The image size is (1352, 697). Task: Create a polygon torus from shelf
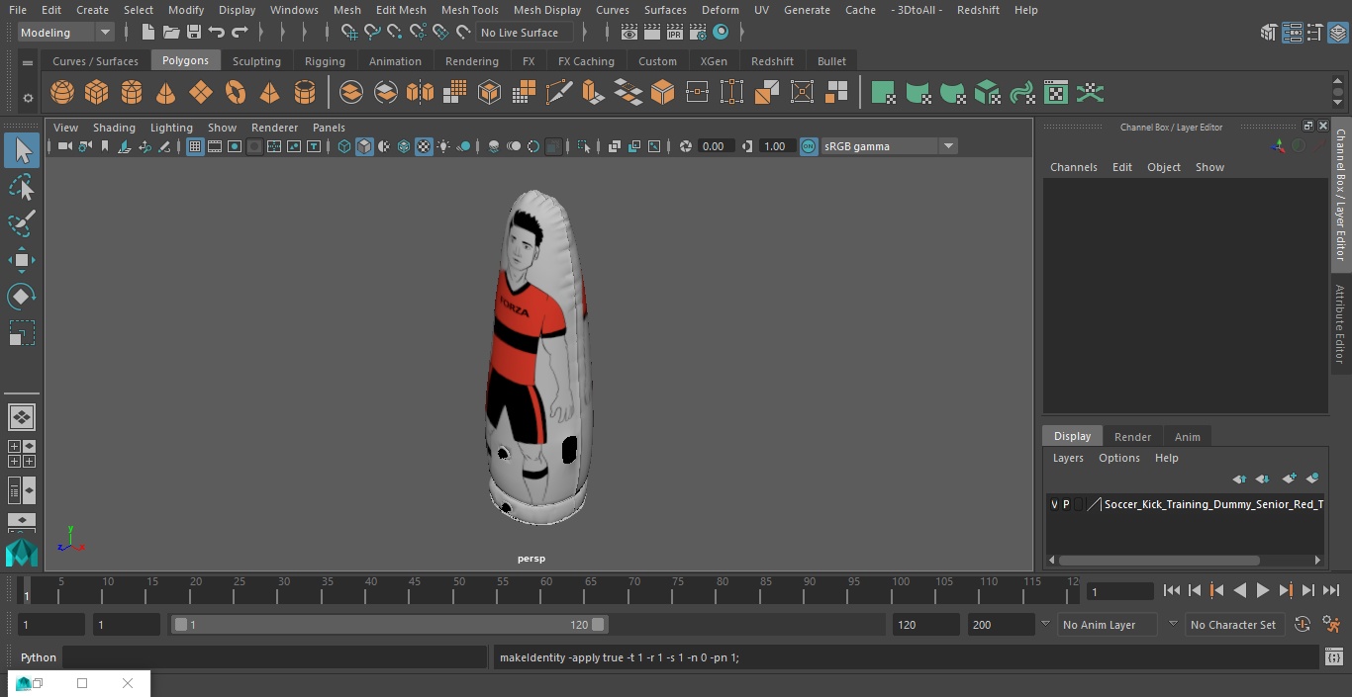tap(236, 93)
